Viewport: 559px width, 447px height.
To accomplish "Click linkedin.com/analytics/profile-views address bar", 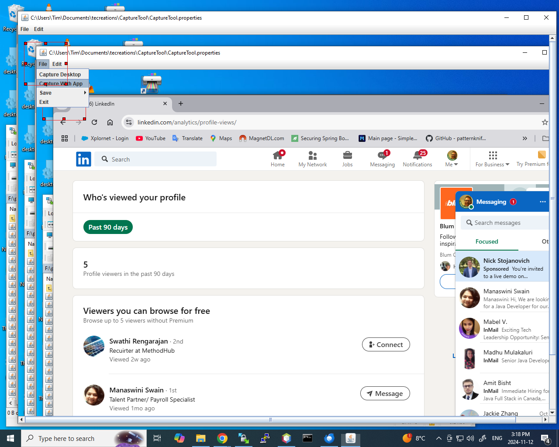I will point(187,123).
